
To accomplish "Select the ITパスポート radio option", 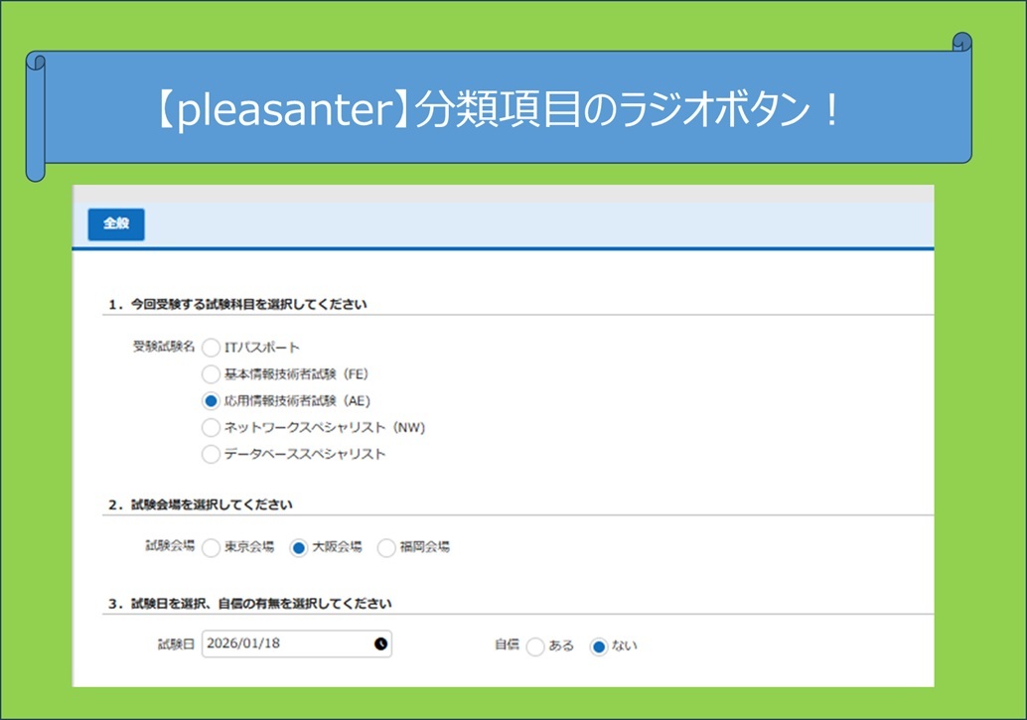I will pyautogui.click(x=211, y=348).
